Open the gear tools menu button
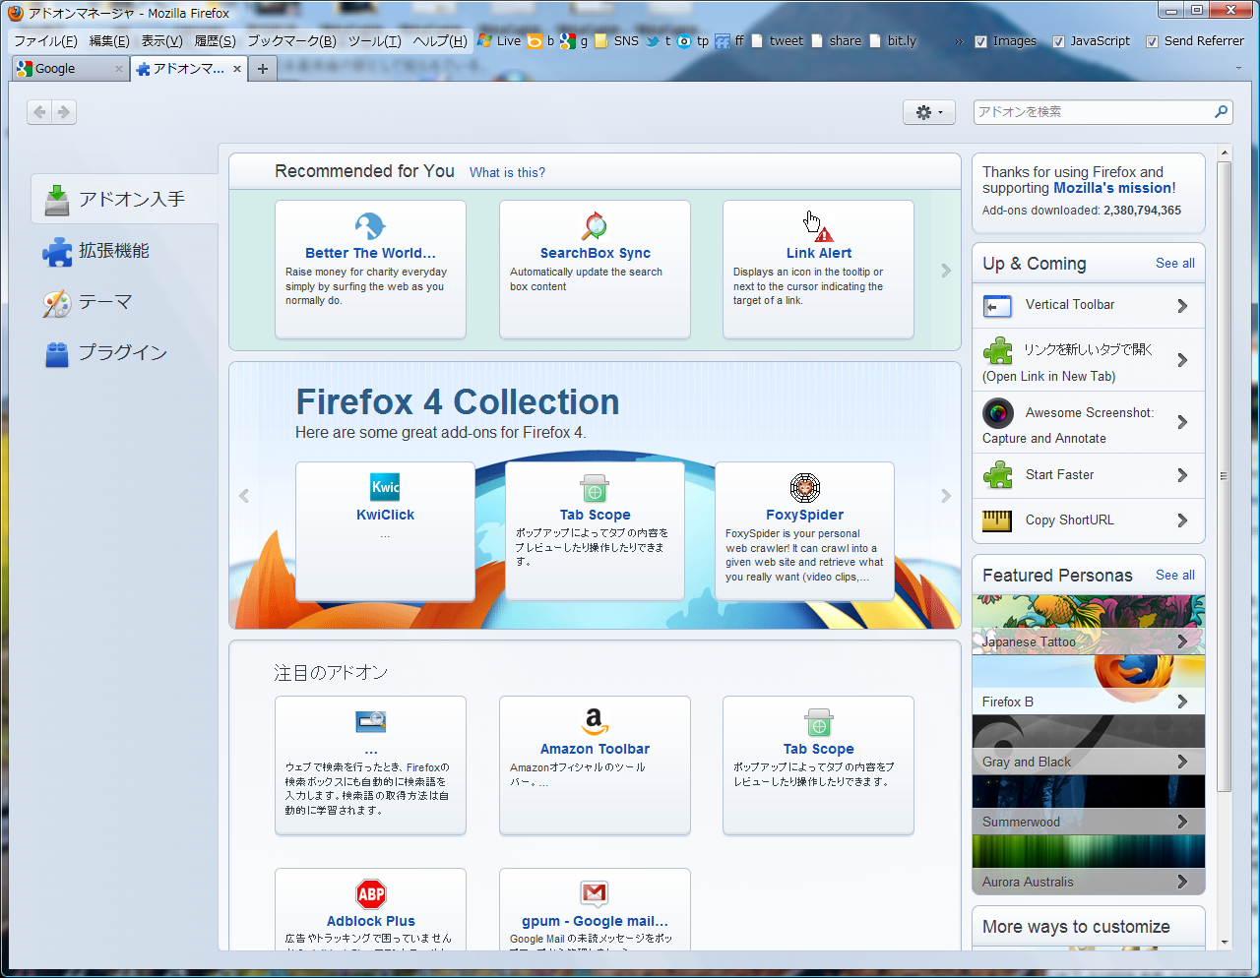This screenshot has width=1260, height=978. pyautogui.click(x=929, y=112)
